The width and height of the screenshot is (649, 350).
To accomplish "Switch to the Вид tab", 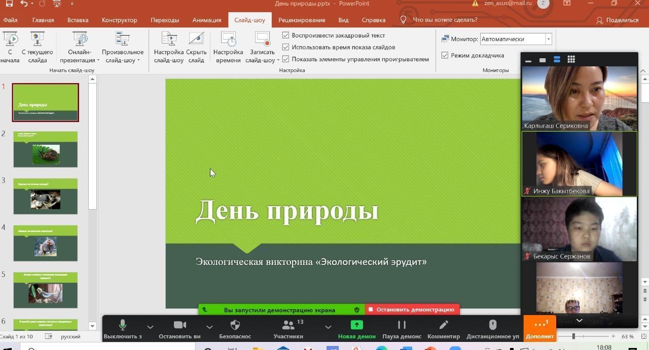I will [x=343, y=20].
